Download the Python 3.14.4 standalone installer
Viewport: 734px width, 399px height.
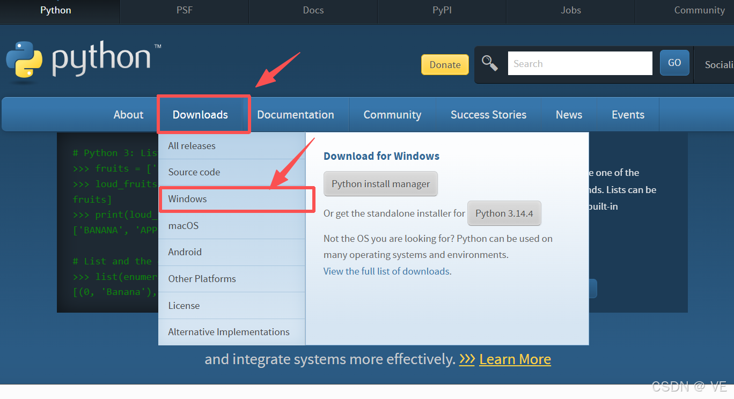[504, 213]
